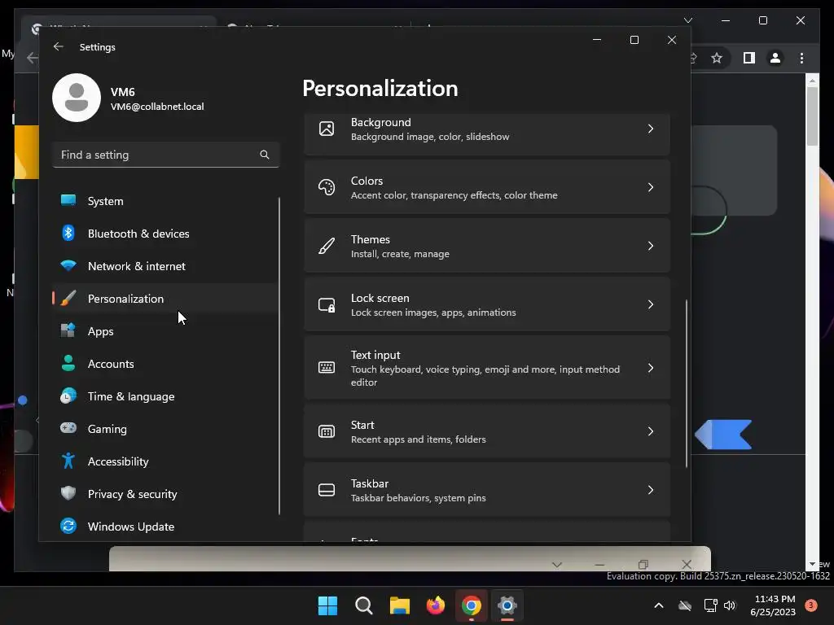Image resolution: width=834 pixels, height=625 pixels.
Task: Open notification badge showing 3
Action: pyautogui.click(x=810, y=605)
